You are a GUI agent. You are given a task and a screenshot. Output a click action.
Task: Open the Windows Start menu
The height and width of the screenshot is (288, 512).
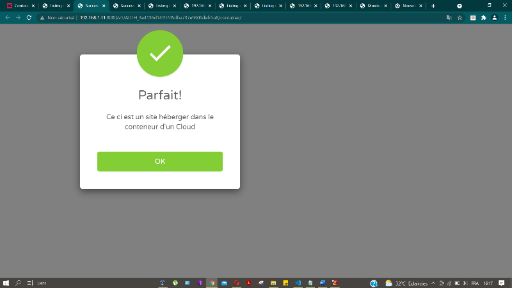(x=6, y=283)
